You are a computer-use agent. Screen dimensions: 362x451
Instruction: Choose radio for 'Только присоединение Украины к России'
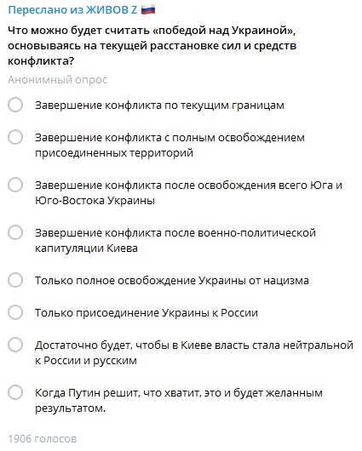[x=15, y=312]
